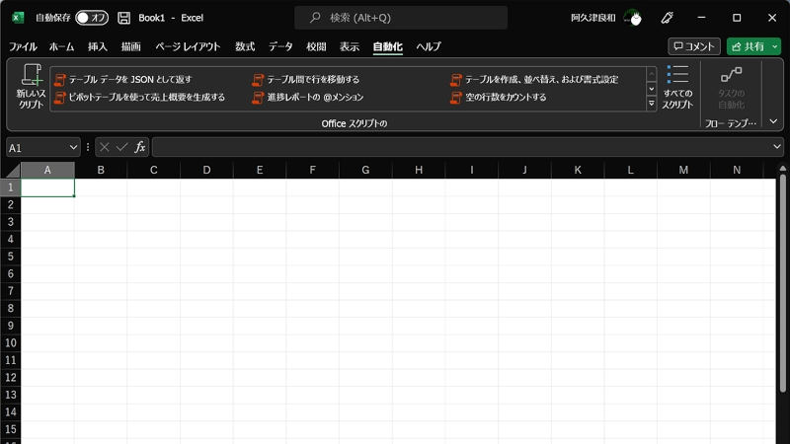Open the Name Box dropdown arrow
Screen dimensions: 790x444
73,147
